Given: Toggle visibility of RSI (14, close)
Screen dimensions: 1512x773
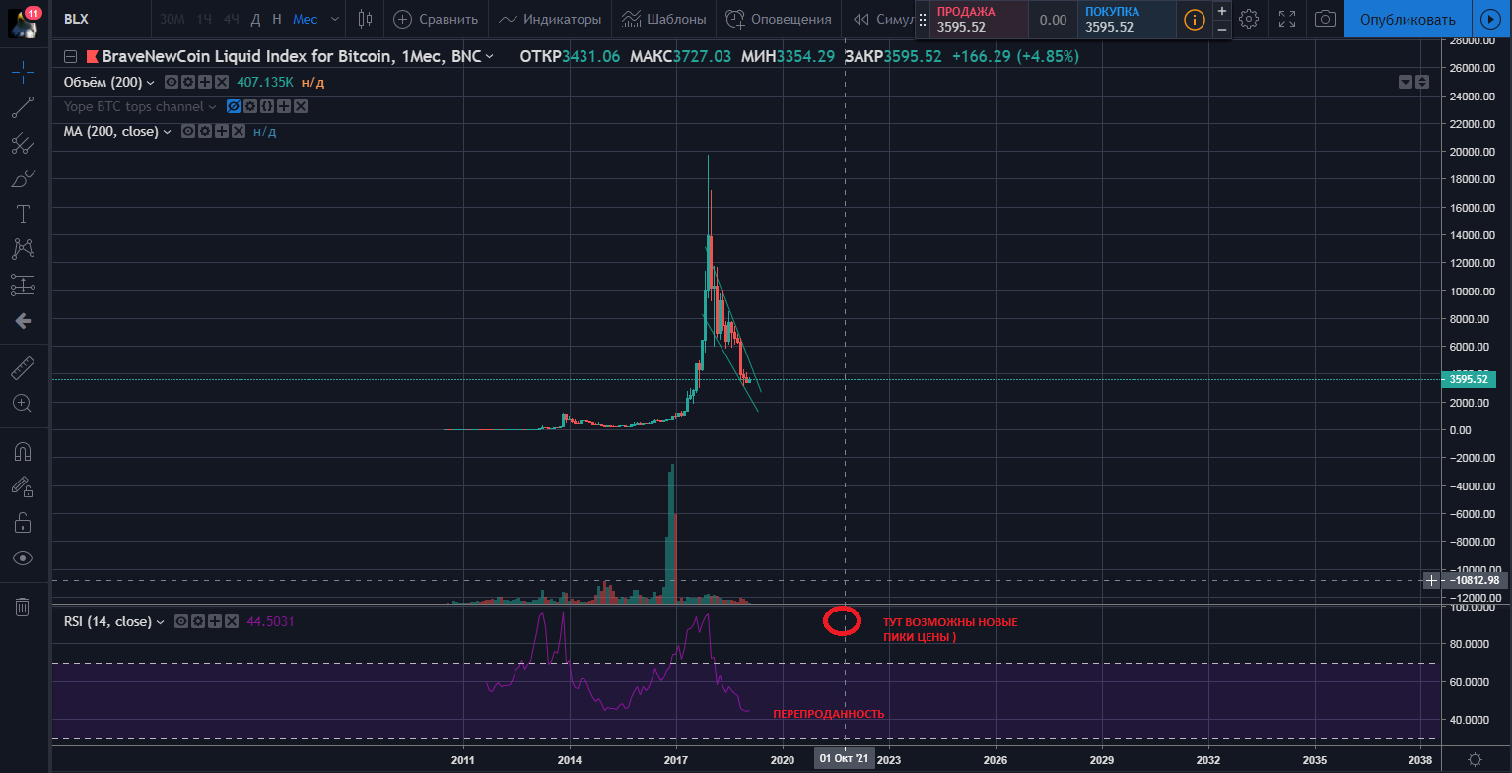Looking at the screenshot, I should pyautogui.click(x=181, y=621).
